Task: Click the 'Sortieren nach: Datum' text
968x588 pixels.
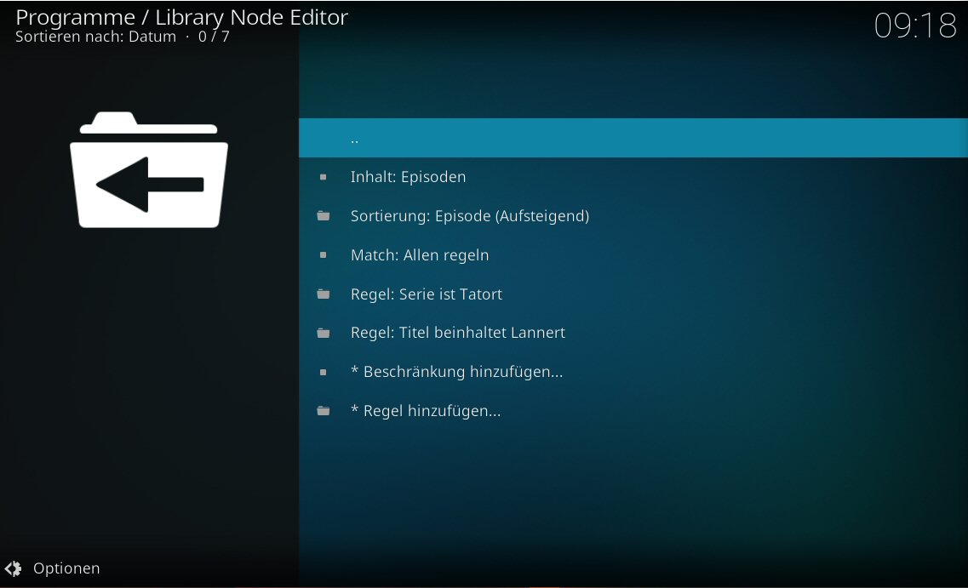Action: 95,37
